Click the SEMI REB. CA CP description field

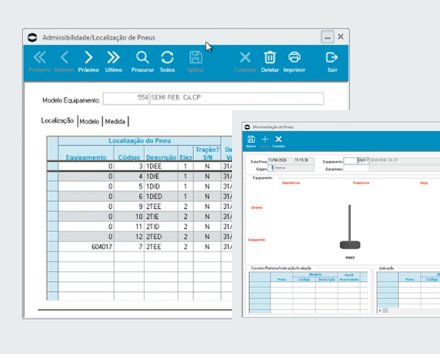click(x=237, y=99)
